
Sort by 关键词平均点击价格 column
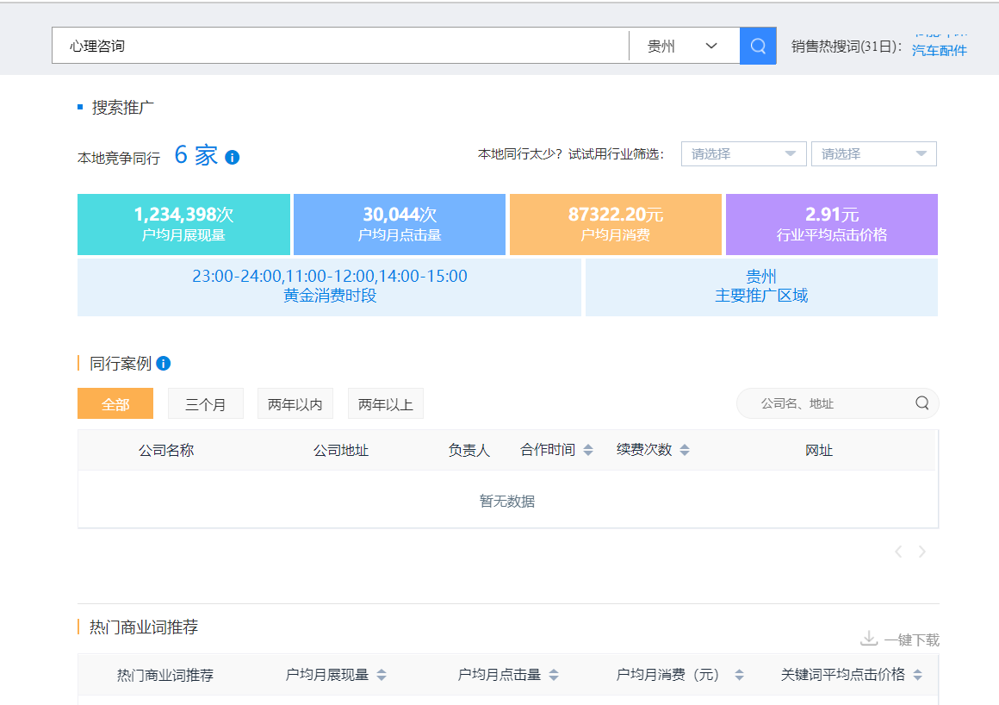pyautogui.click(x=918, y=675)
